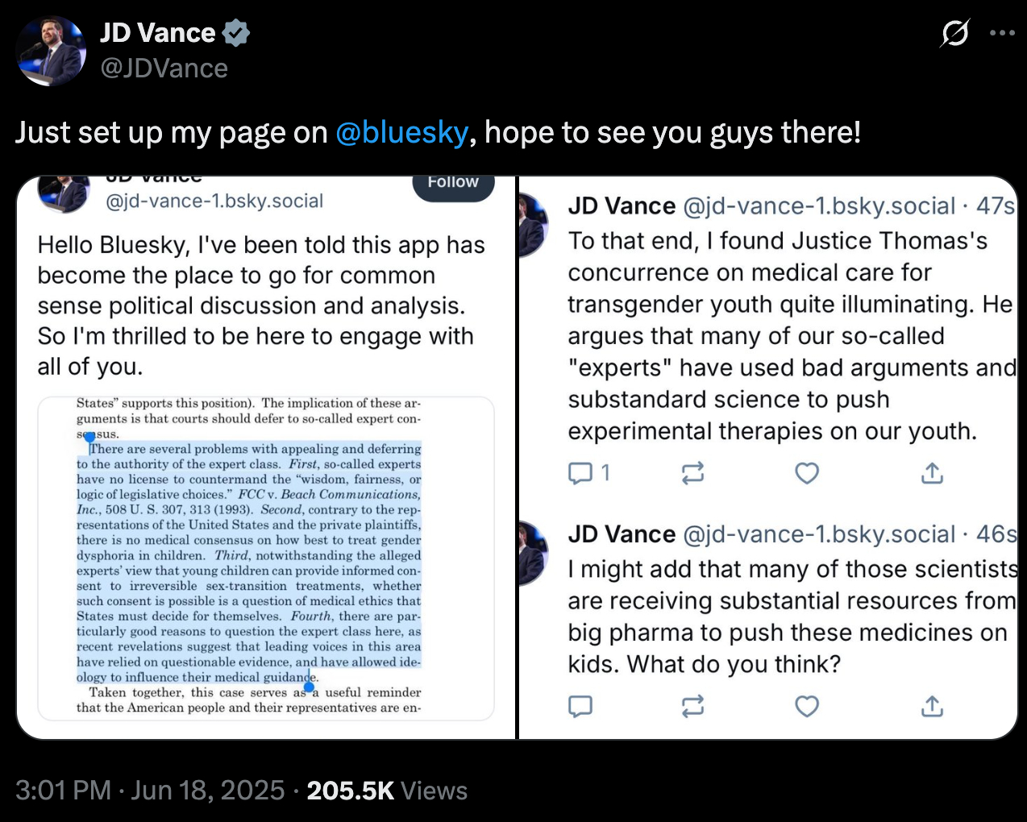
Task: Open the highlighted court opinion excerpt image
Action: (x=265, y=558)
